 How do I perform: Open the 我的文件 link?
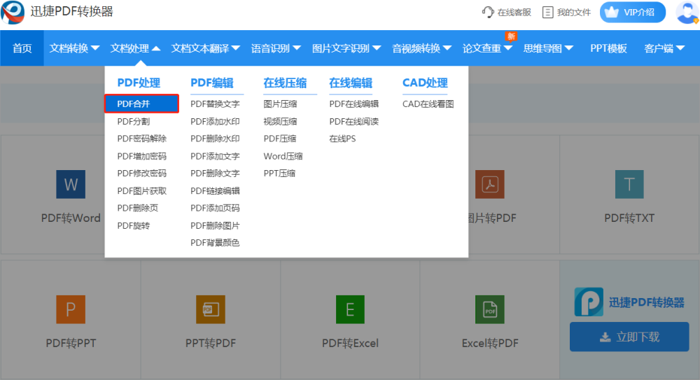[x=574, y=13]
